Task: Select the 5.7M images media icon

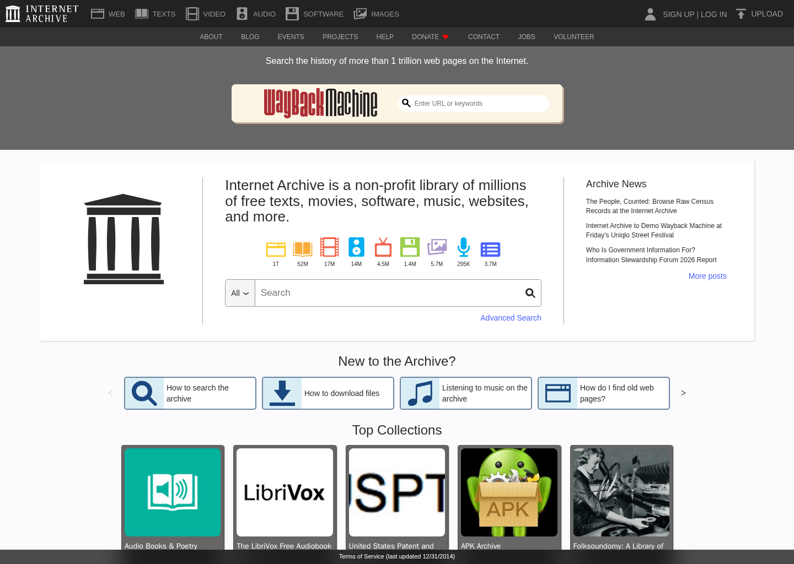Action: point(437,247)
